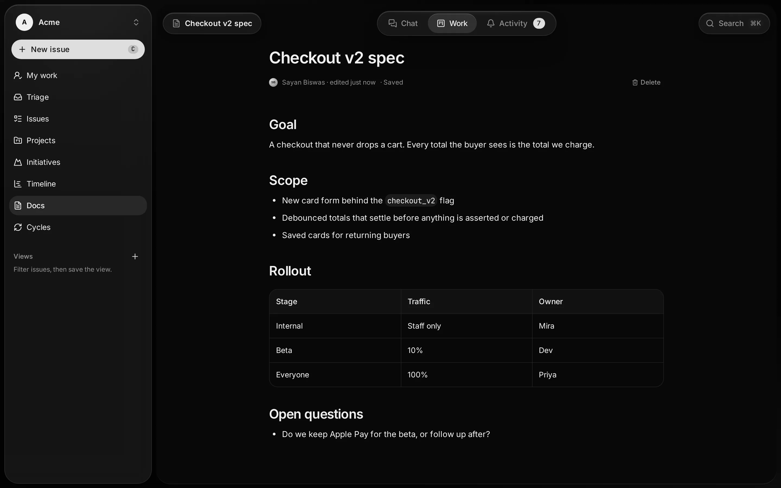Screen dimensions: 781x488
Task: Click the Timeline chart icon
Action: point(18,184)
